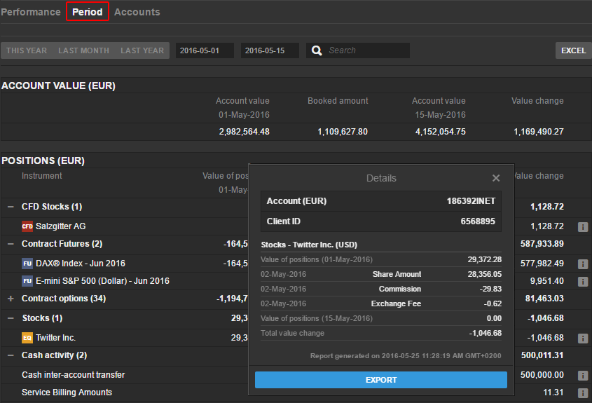Open info icon for Twitter Inc. row
592x403 pixels.
click(x=582, y=338)
